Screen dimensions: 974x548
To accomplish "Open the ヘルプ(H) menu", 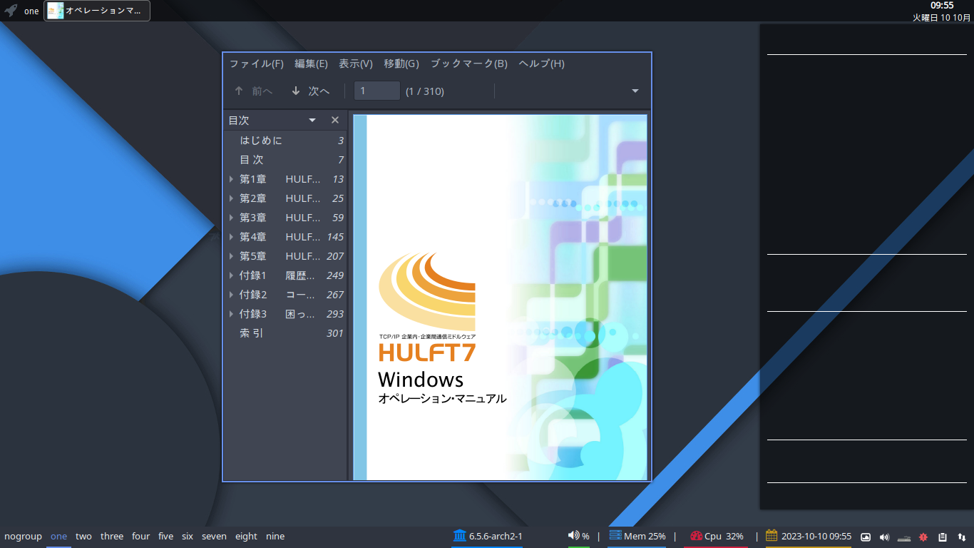I will point(542,64).
